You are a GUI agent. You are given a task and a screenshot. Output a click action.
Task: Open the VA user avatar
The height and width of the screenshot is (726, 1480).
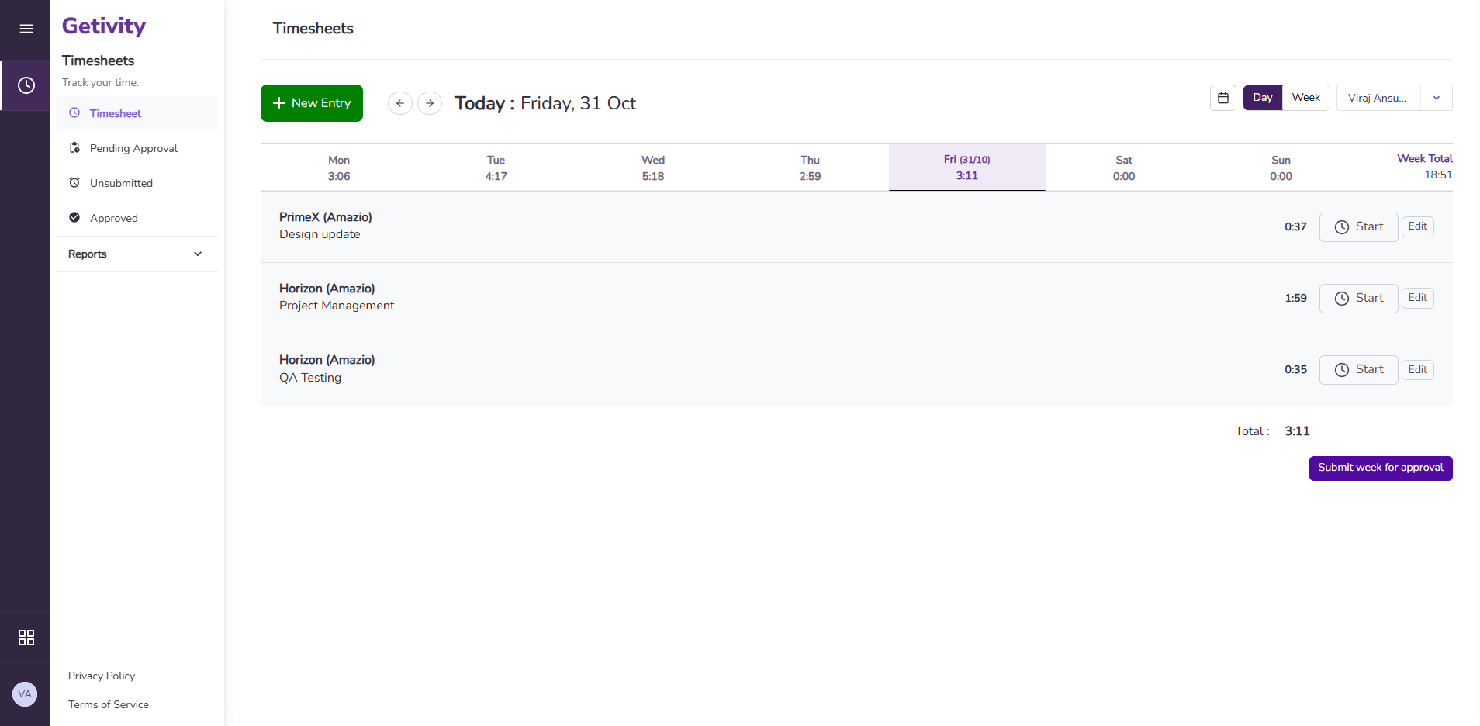pyautogui.click(x=25, y=694)
